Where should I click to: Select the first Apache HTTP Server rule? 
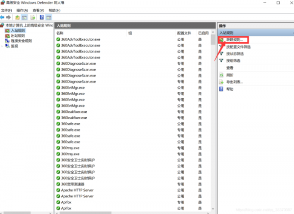point(77,190)
